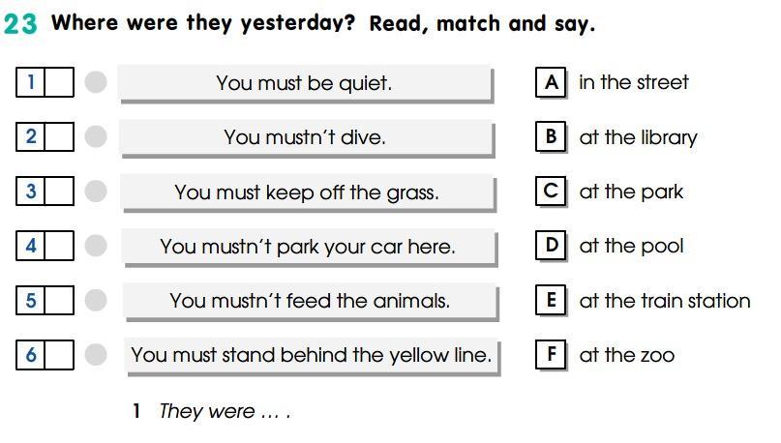Select the gray dot next to 'You mustn't dive.'
Screen dimensions: 781x443
coord(96,136)
